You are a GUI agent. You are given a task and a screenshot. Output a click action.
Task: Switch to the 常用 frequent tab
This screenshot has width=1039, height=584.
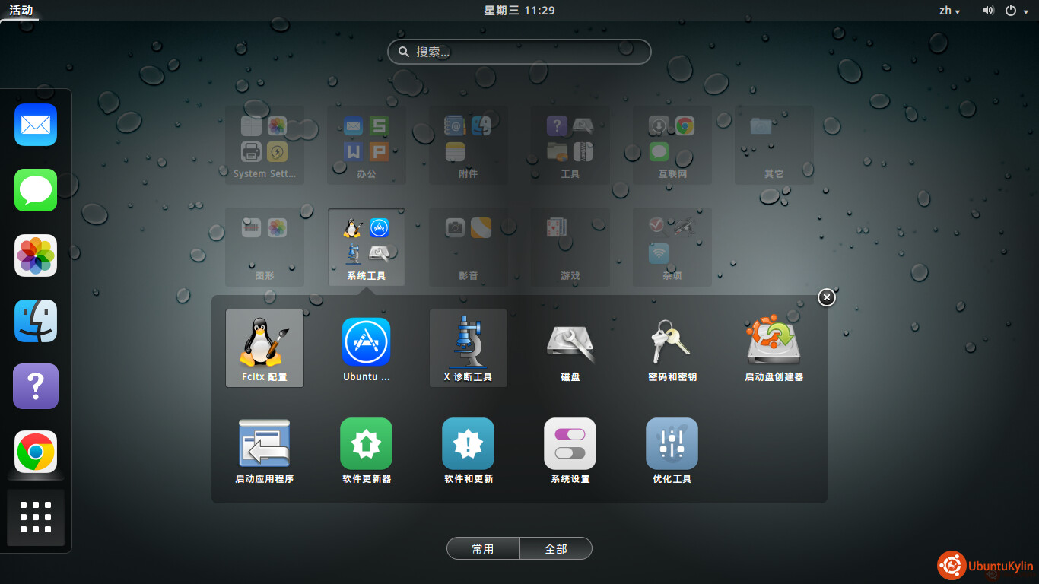point(483,548)
